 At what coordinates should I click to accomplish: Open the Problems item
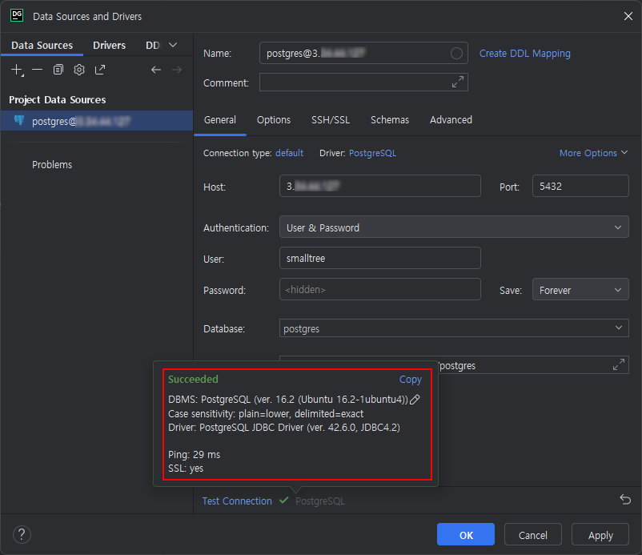52,165
